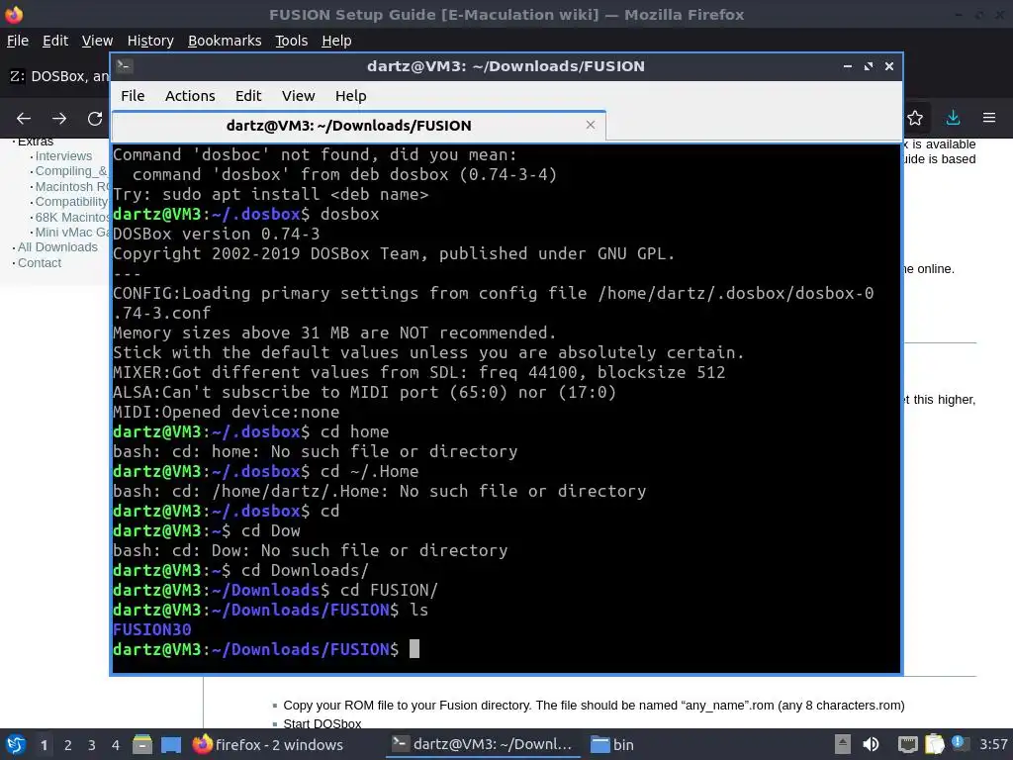Switch to workspace 3
Viewport: 1013px width, 760px height.
coord(91,745)
